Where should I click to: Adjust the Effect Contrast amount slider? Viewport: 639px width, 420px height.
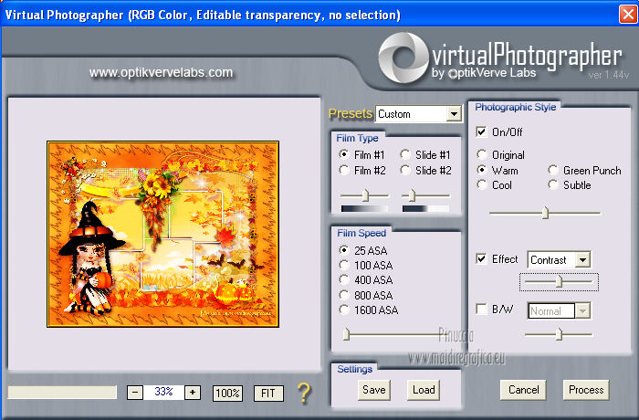point(559,281)
